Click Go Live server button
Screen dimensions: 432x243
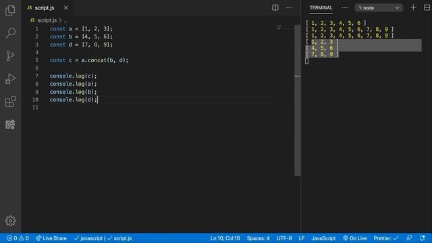pyautogui.click(x=355, y=238)
